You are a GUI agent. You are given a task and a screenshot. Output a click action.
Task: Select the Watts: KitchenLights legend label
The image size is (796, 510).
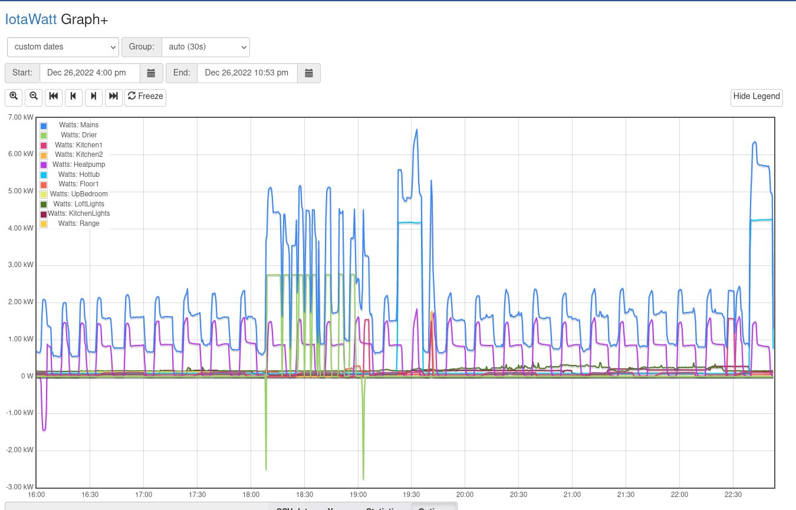coord(79,213)
